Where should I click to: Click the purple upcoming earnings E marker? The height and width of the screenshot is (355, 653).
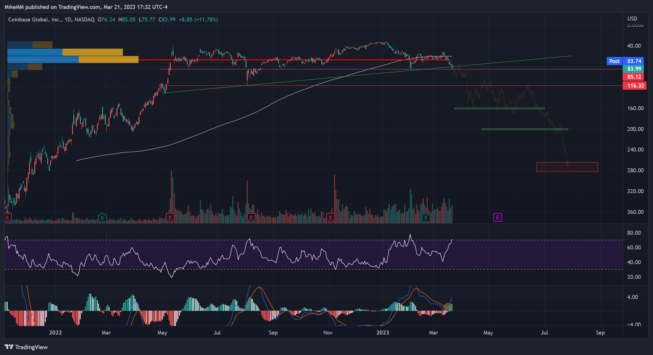(x=498, y=218)
